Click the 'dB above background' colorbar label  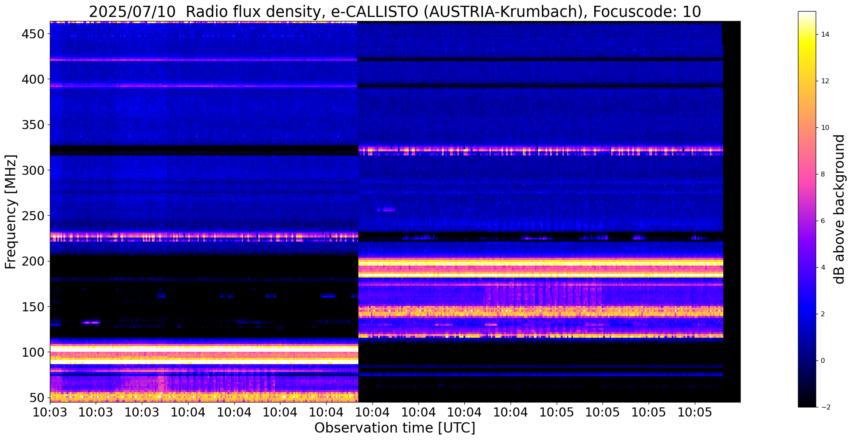839,209
